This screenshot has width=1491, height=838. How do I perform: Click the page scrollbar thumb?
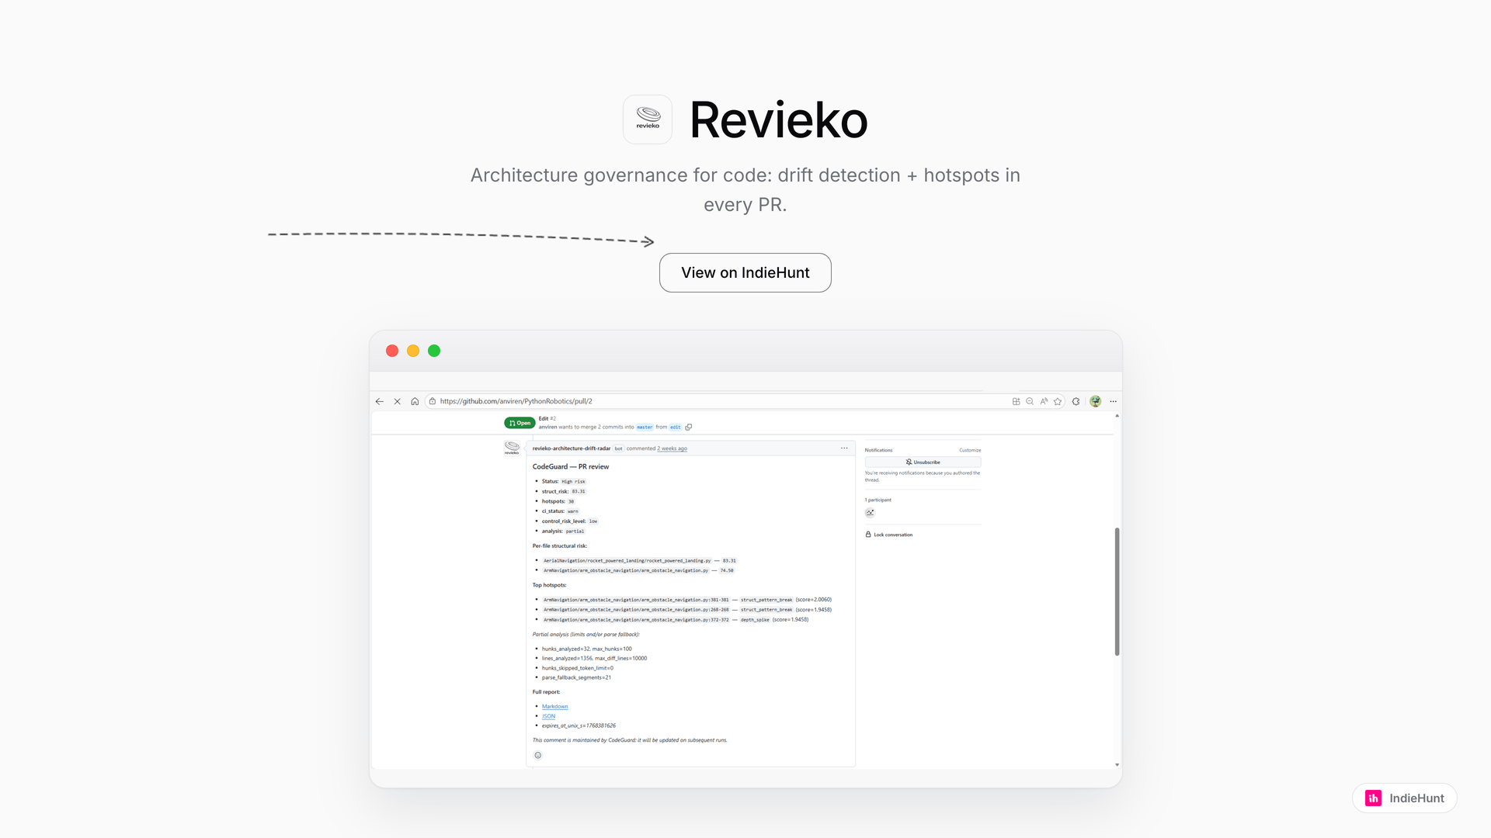1117,592
